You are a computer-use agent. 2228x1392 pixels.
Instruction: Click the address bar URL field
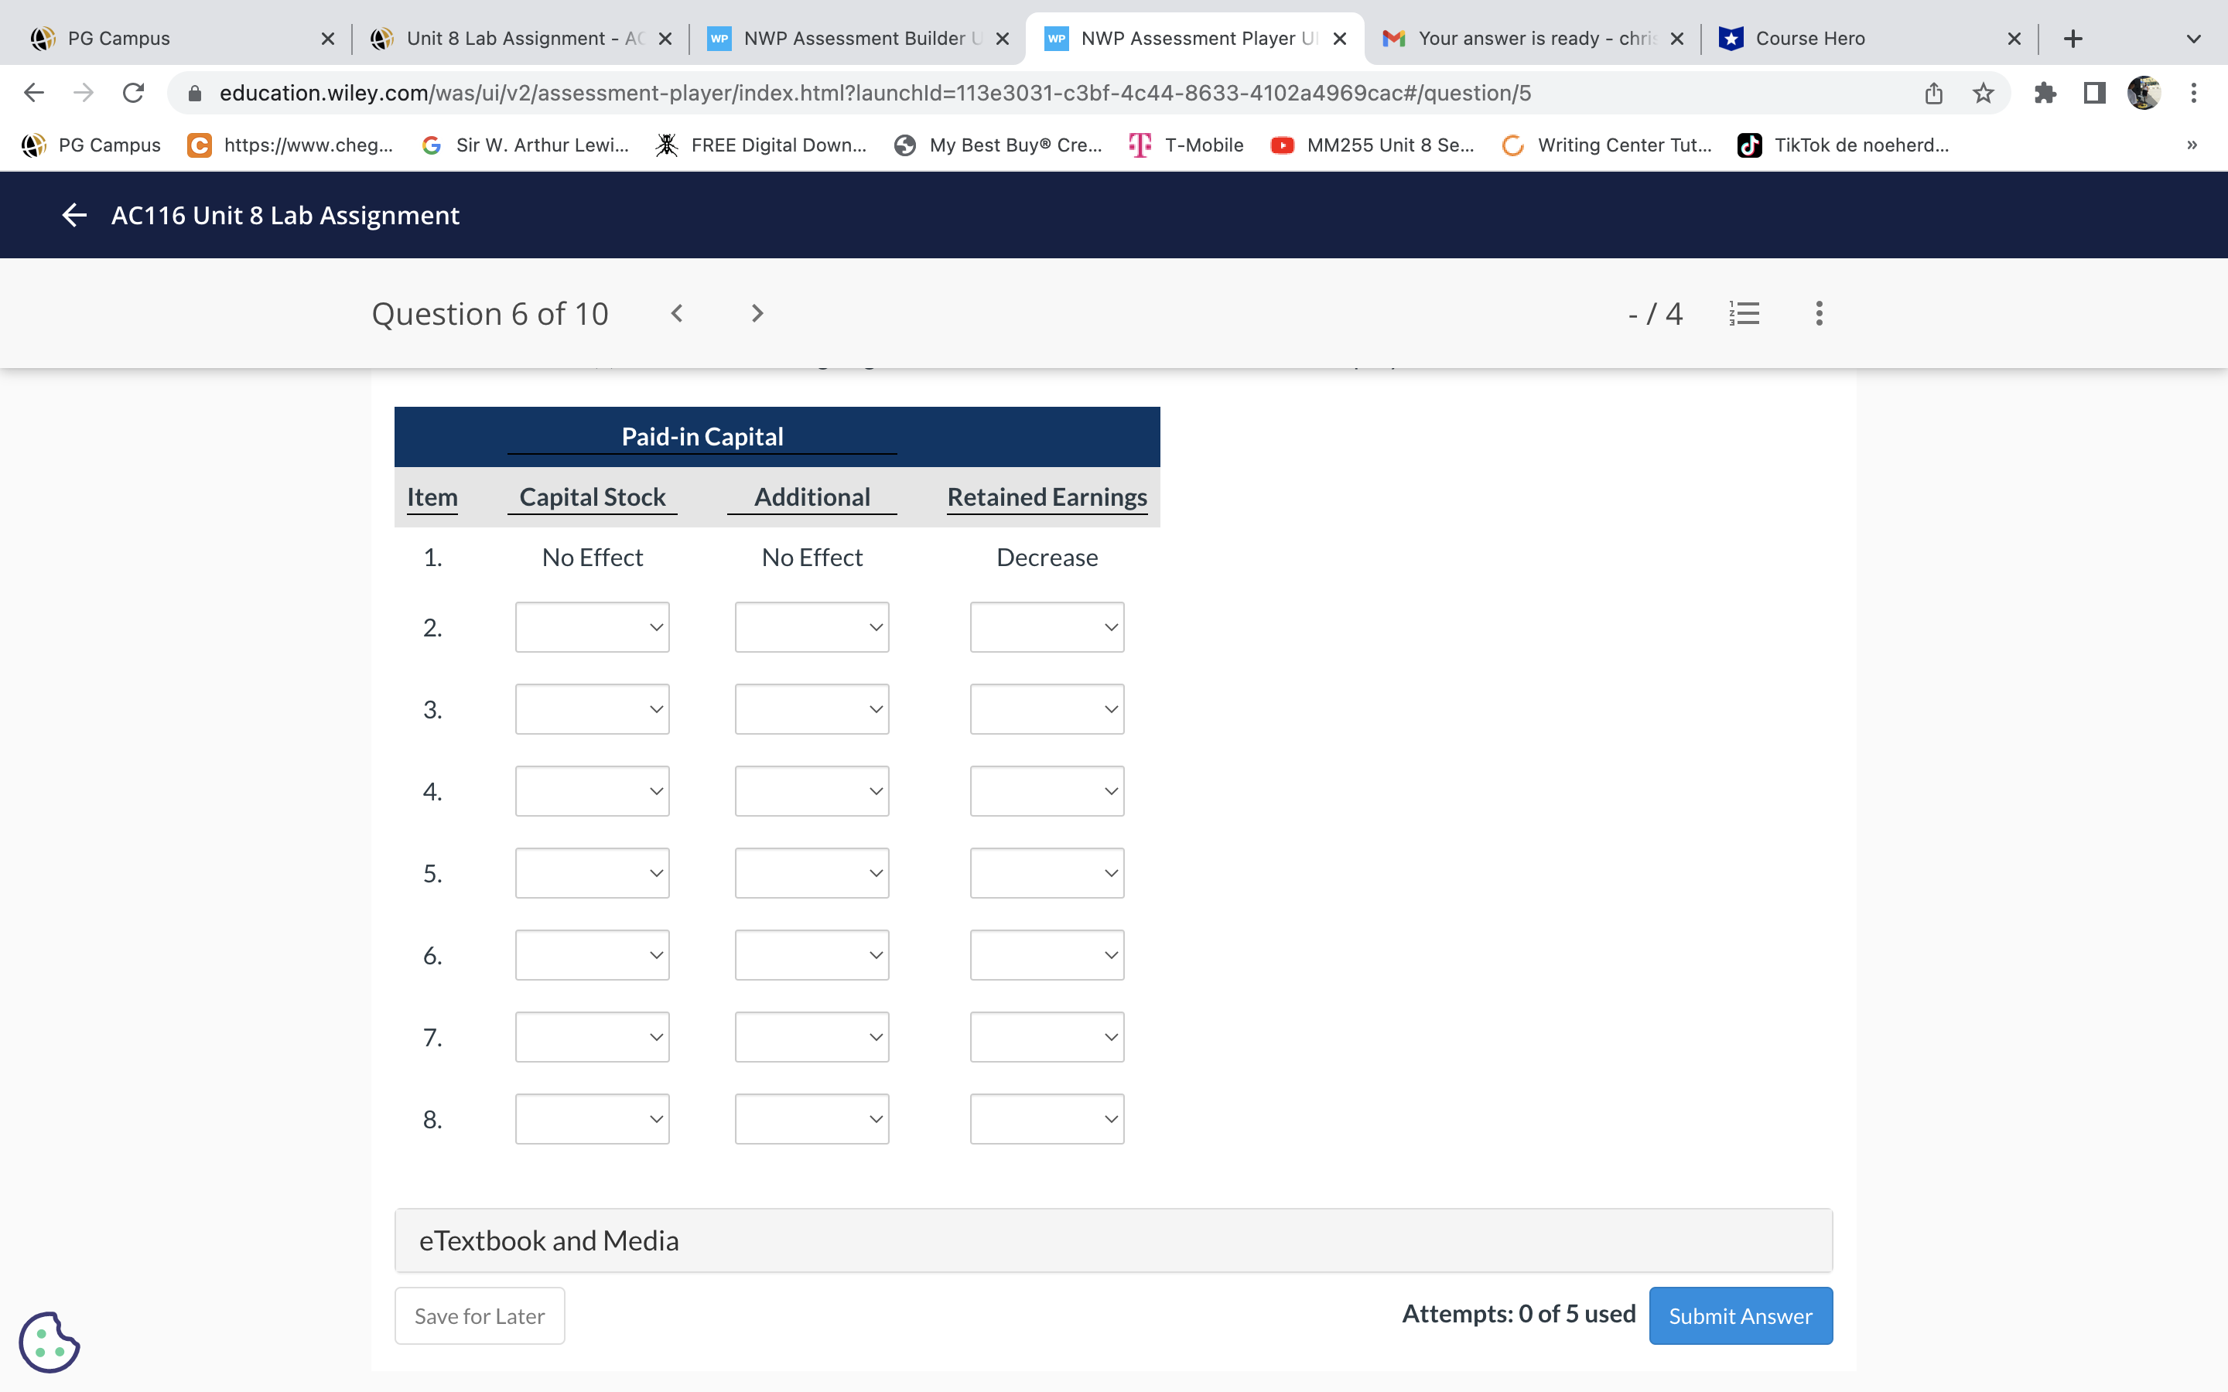(875, 93)
